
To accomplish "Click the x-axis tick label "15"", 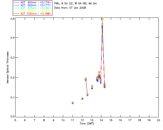I will 111,120.
